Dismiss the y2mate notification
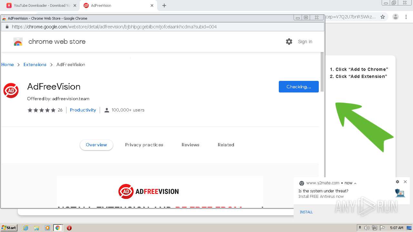The image size is (413, 232). point(405,182)
